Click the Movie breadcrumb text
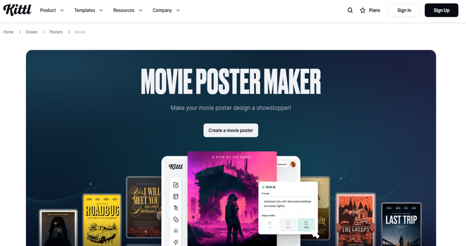This screenshot has height=246, width=466. pyautogui.click(x=80, y=32)
